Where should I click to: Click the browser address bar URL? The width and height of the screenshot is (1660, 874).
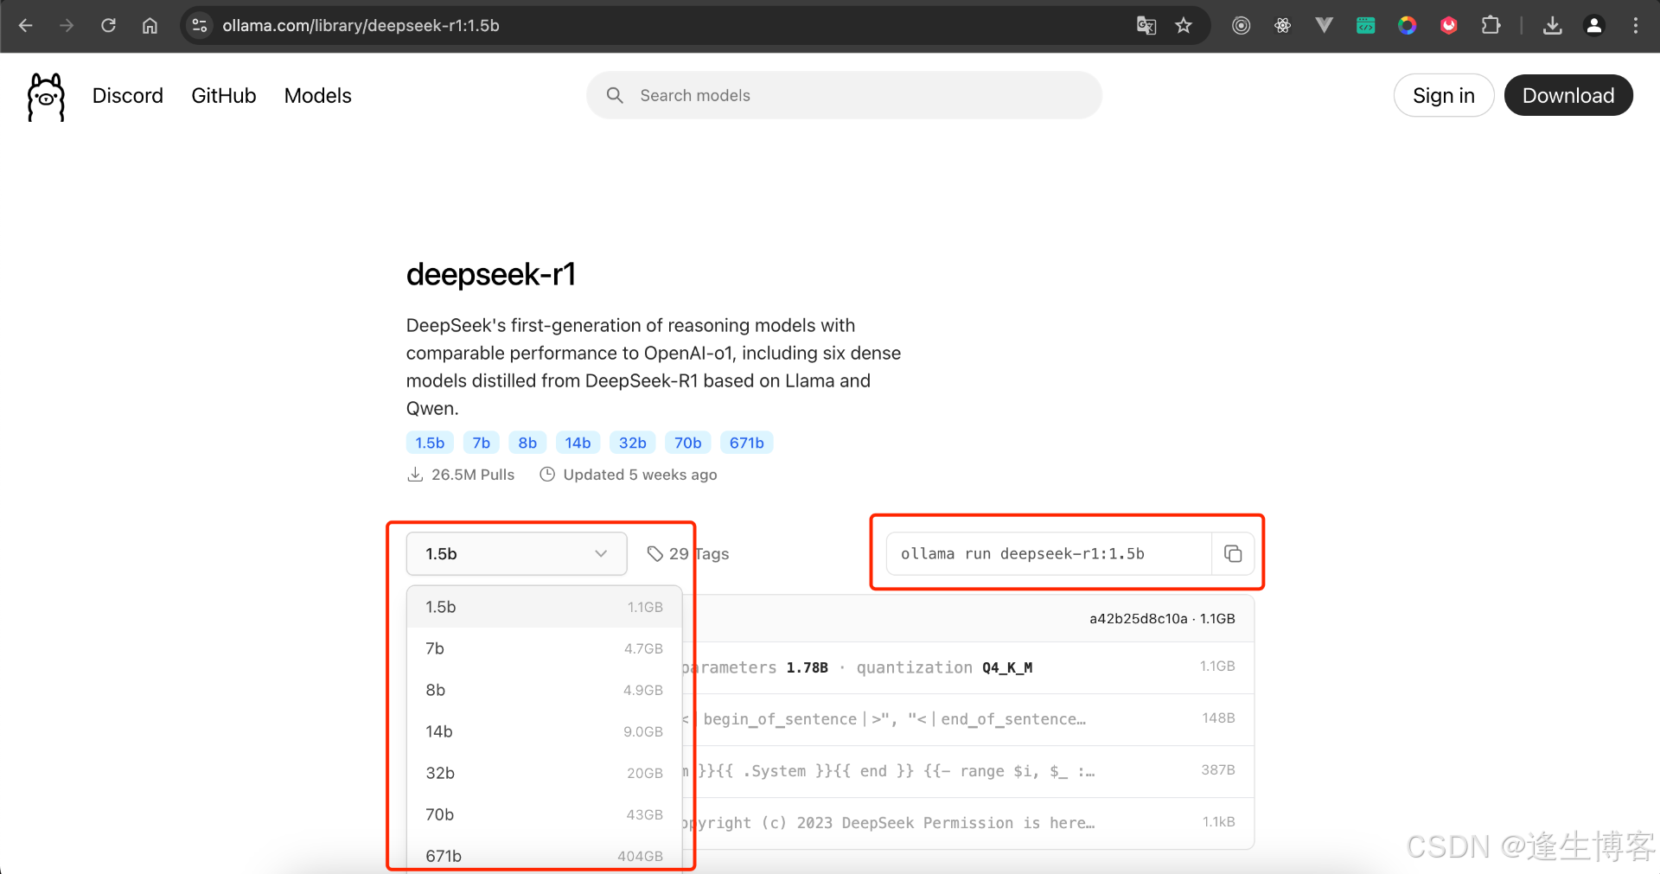coord(361,26)
